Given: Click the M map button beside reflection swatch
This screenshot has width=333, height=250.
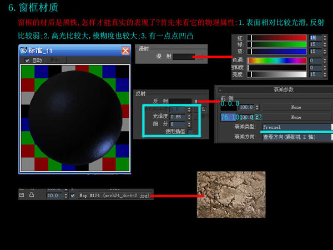Looking at the screenshot, I should click(x=196, y=102).
